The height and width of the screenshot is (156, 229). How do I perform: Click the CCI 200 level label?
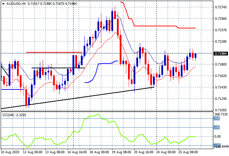coord(217,119)
